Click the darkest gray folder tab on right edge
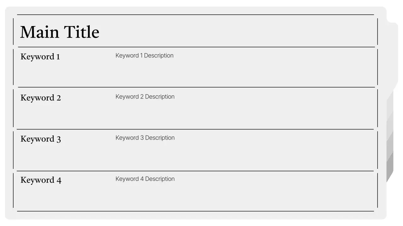The width and height of the screenshot is (403, 226). pyautogui.click(x=390, y=168)
